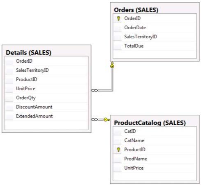The width and height of the screenshot is (201, 185).
Task: Select the ProductCatalog (SALES) table header
Action: [x=150, y=123]
